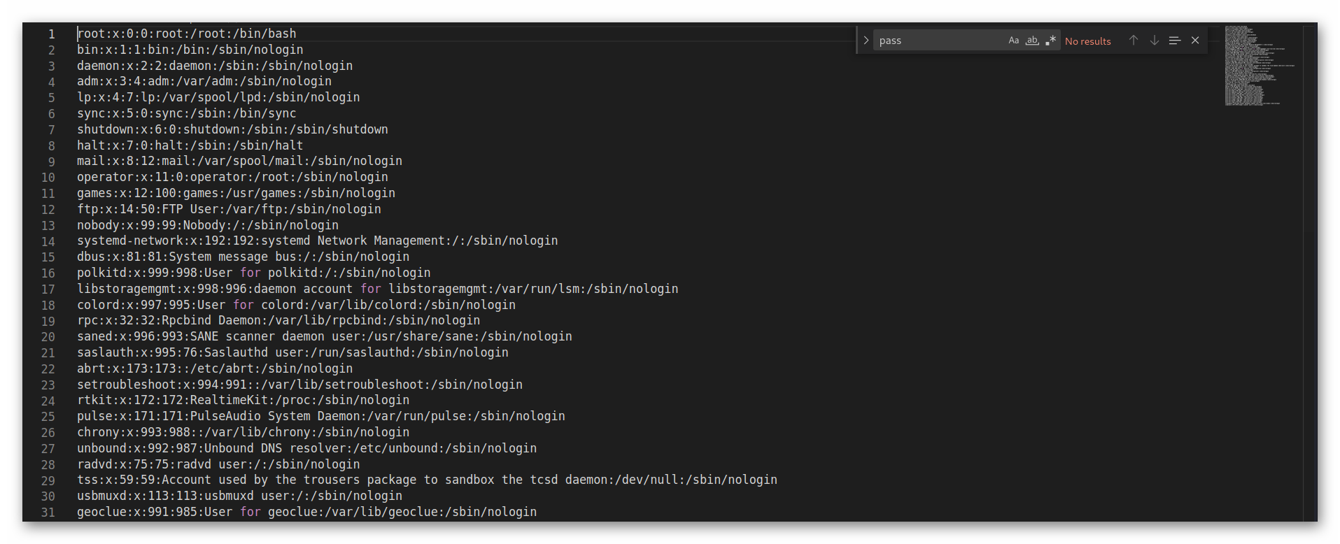Screen dimensions: 1340x544
Task: Click the systemd-network line
Action: click(318, 241)
